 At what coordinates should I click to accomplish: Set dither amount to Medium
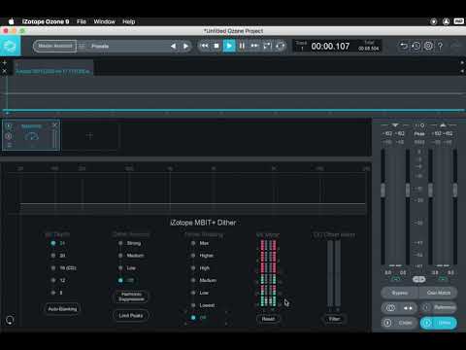tap(131, 256)
